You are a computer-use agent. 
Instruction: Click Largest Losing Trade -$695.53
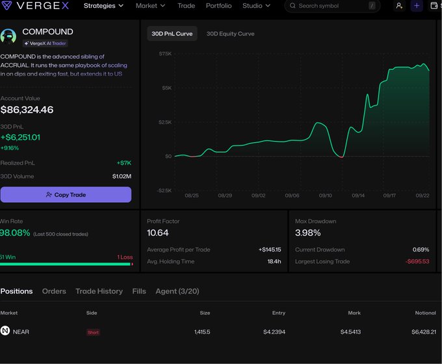point(417,262)
